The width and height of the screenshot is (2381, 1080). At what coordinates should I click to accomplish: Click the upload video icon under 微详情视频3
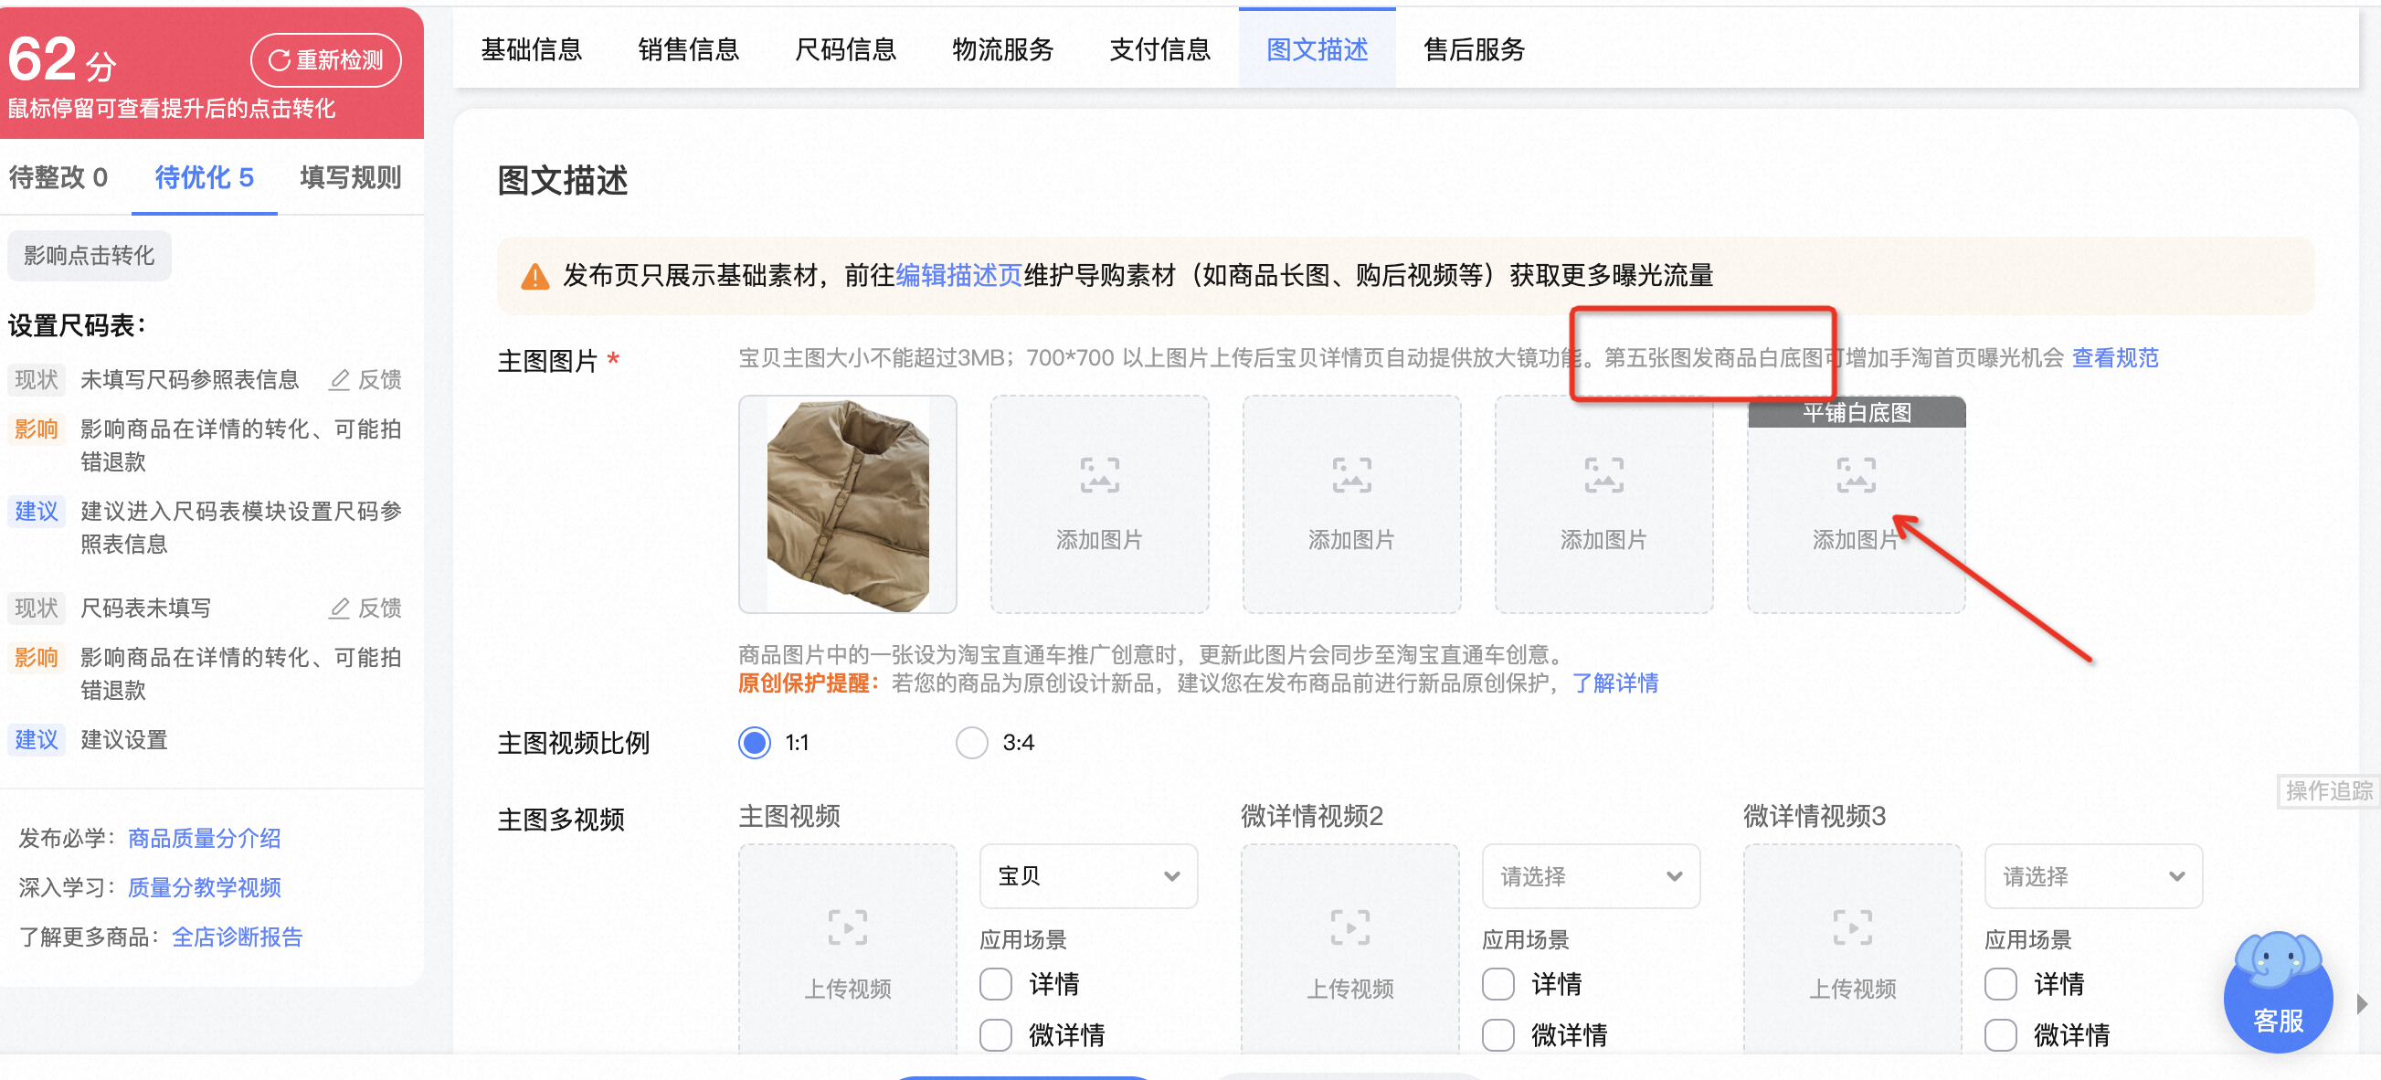coord(1852,926)
